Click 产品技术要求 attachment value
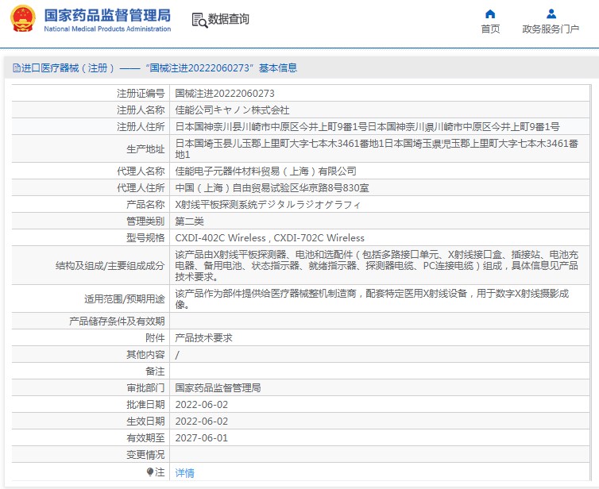 tap(203, 338)
